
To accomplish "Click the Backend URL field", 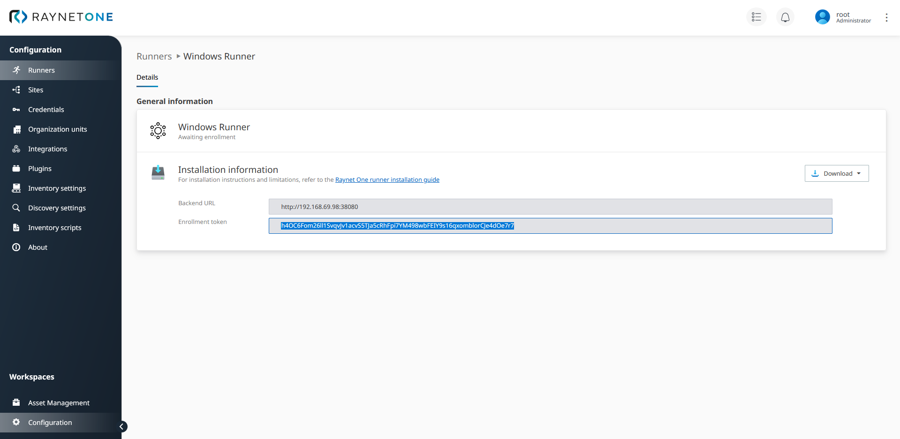I will 550,207.
